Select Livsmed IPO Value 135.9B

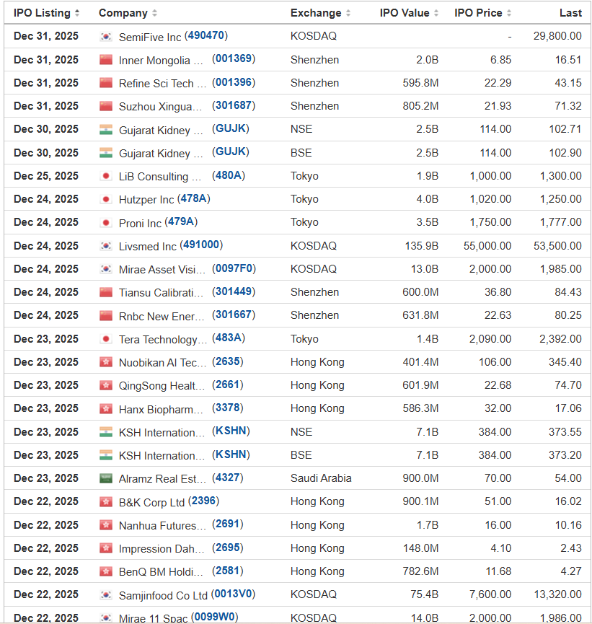tap(422, 246)
